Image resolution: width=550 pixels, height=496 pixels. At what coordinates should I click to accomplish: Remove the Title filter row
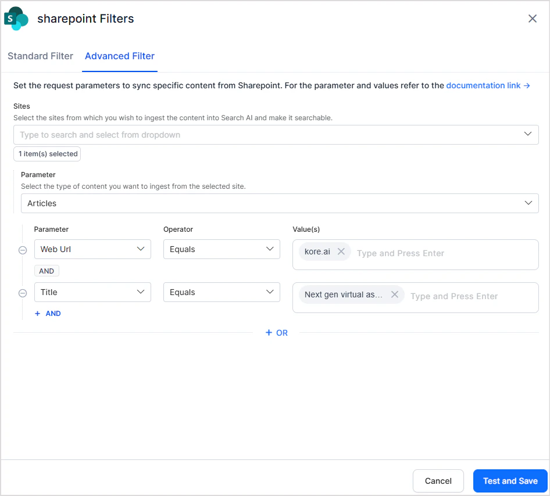[23, 293]
